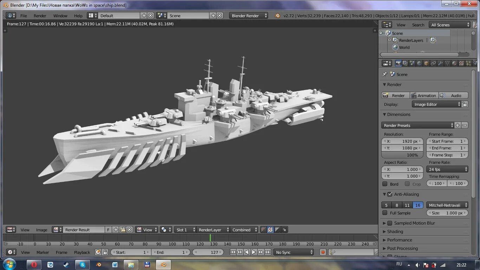Open the Render menu in the top bar

(x=40, y=15)
